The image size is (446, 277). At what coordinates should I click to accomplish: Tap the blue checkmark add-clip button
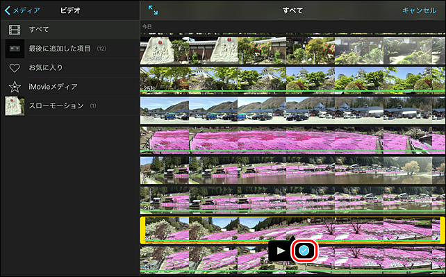point(304,251)
